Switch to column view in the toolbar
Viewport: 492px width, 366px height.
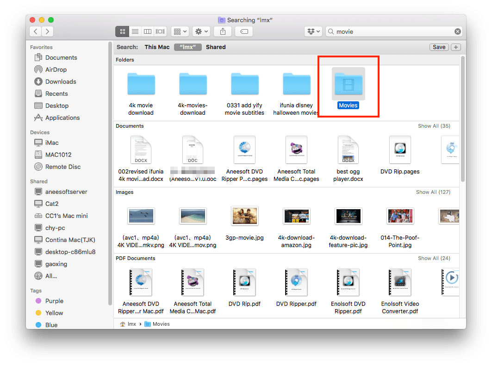147,31
